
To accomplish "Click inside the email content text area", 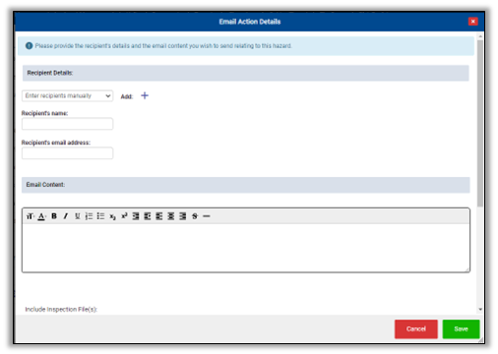I will click(246, 248).
